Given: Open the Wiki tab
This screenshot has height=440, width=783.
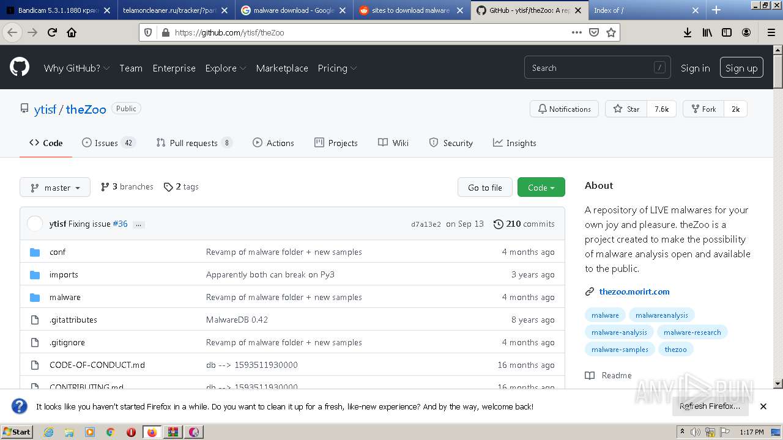Looking at the screenshot, I should [393, 143].
